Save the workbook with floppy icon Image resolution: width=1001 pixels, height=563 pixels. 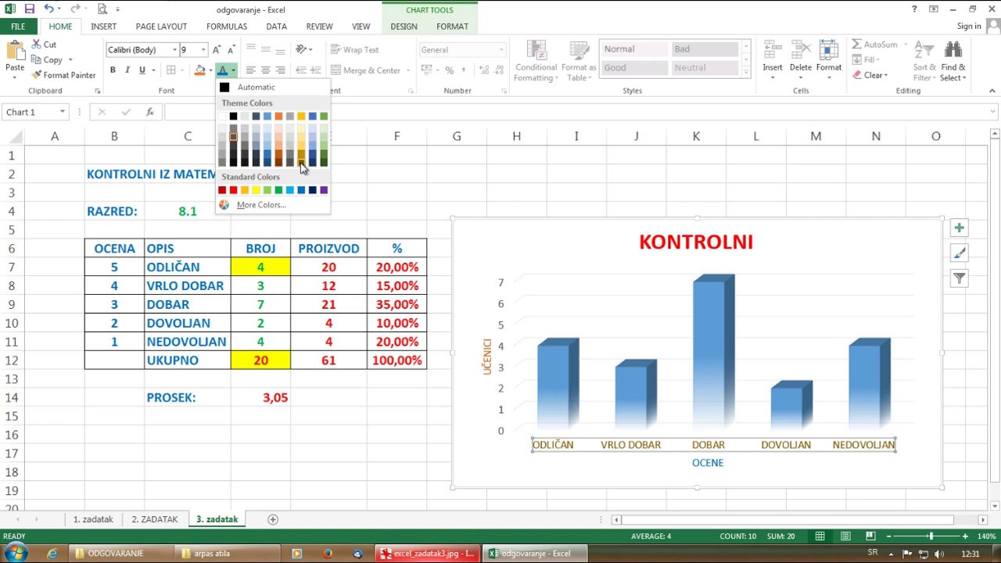[x=29, y=9]
